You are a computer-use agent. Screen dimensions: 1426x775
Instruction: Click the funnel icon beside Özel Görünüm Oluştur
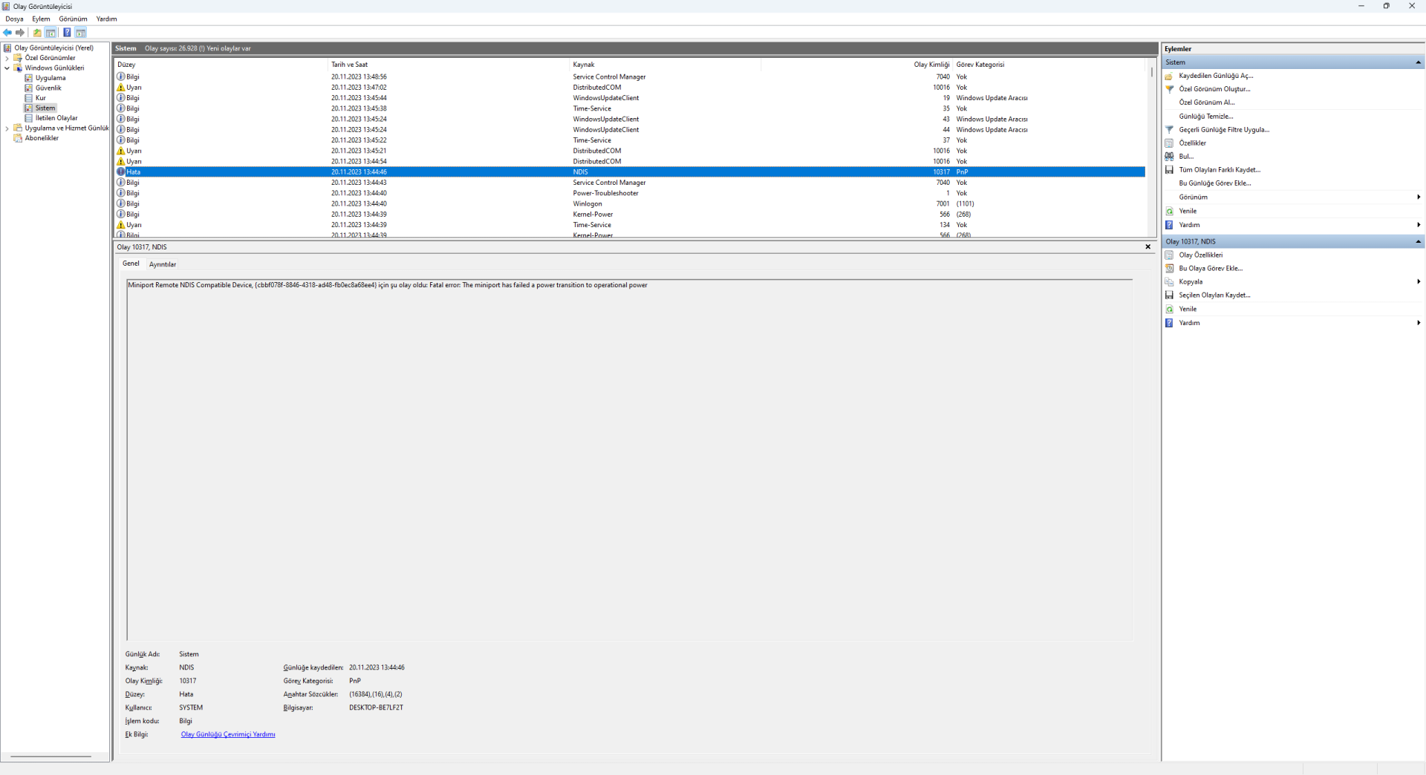point(1169,89)
